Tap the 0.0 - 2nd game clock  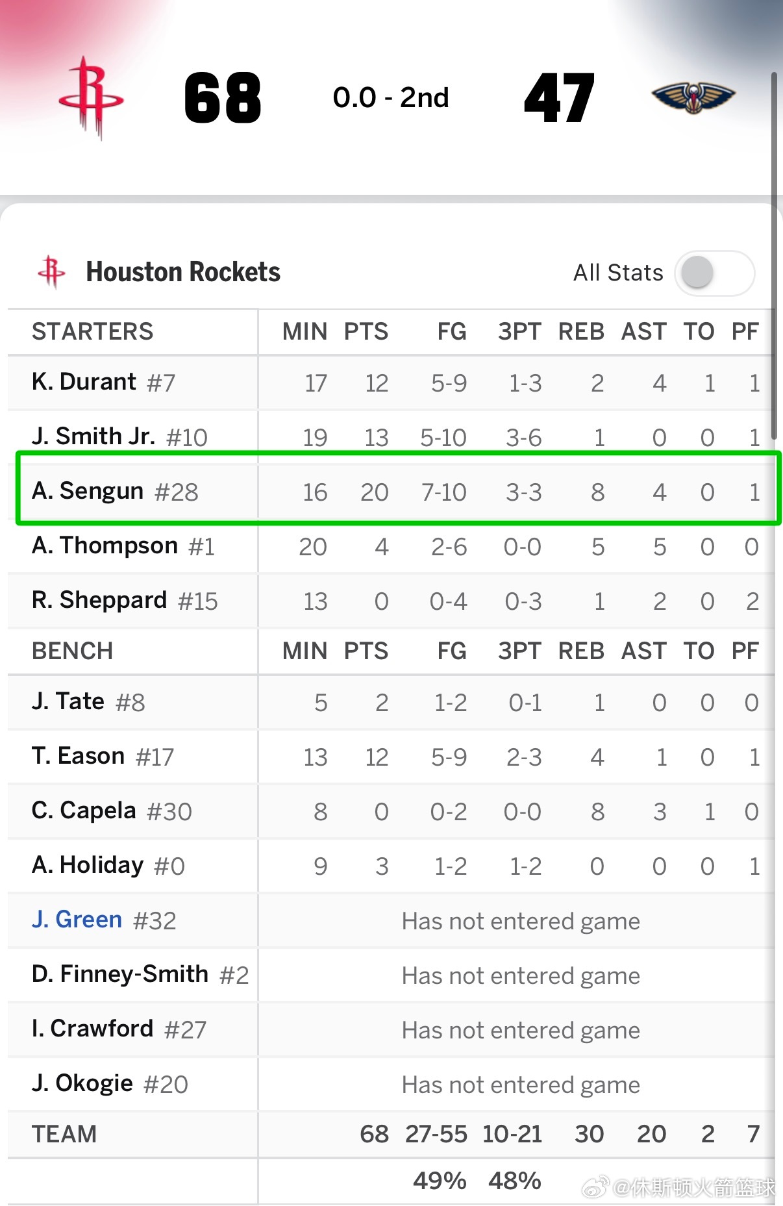click(x=391, y=98)
